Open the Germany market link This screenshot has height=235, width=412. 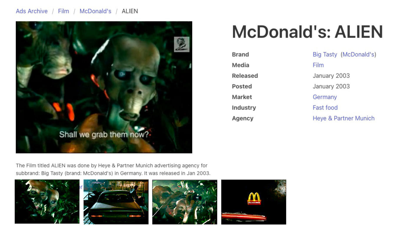pos(325,97)
